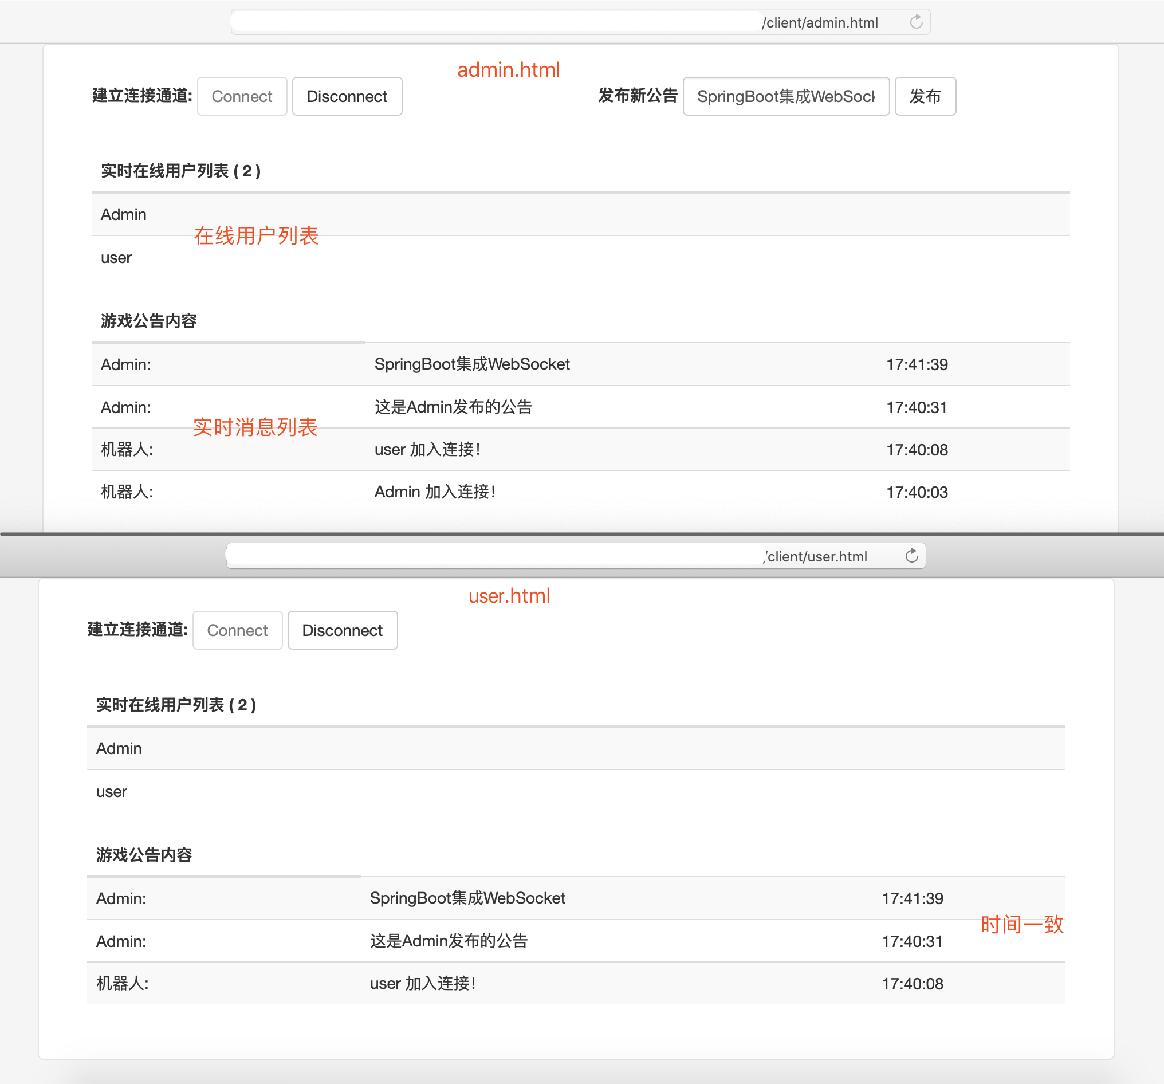Click 游戏公告内容 heading in user page

pyautogui.click(x=144, y=855)
